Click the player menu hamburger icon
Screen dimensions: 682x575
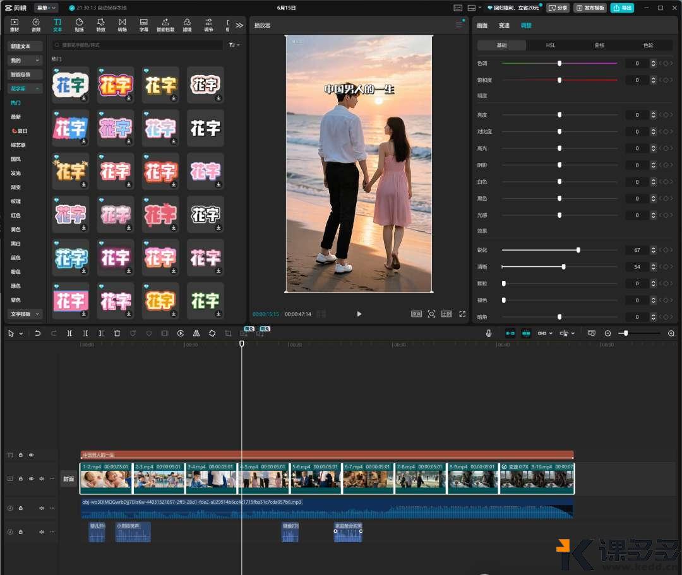[x=459, y=25]
